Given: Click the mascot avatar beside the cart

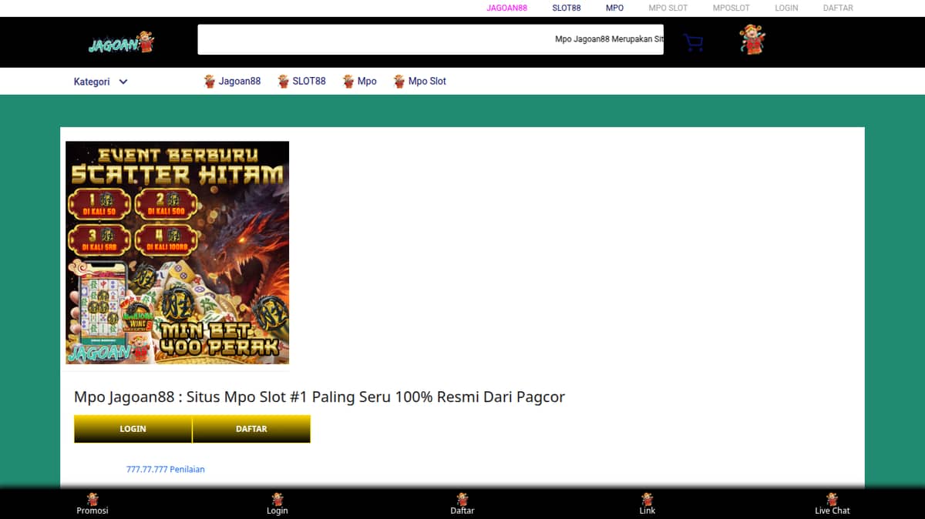Looking at the screenshot, I should tap(752, 40).
